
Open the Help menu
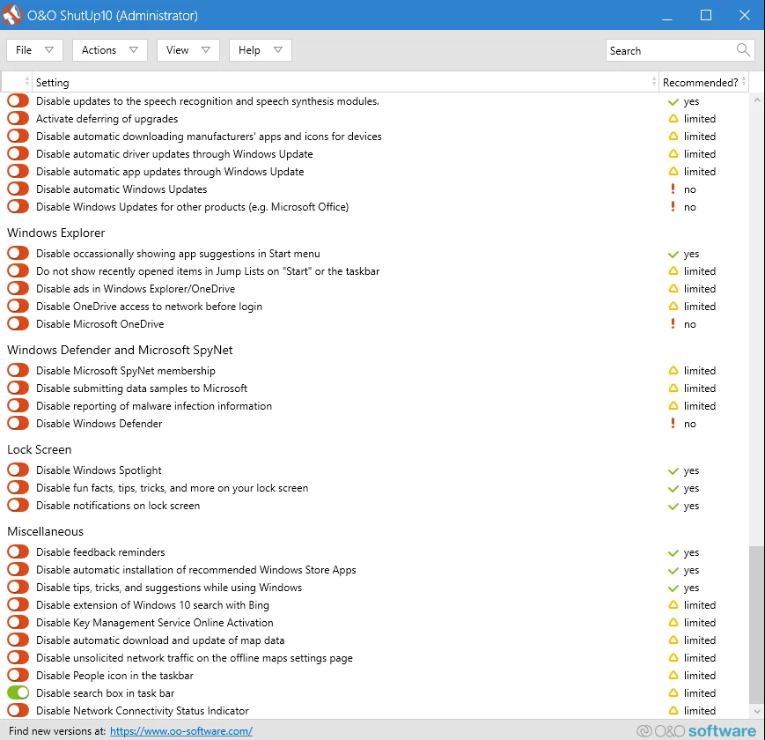pyautogui.click(x=261, y=50)
